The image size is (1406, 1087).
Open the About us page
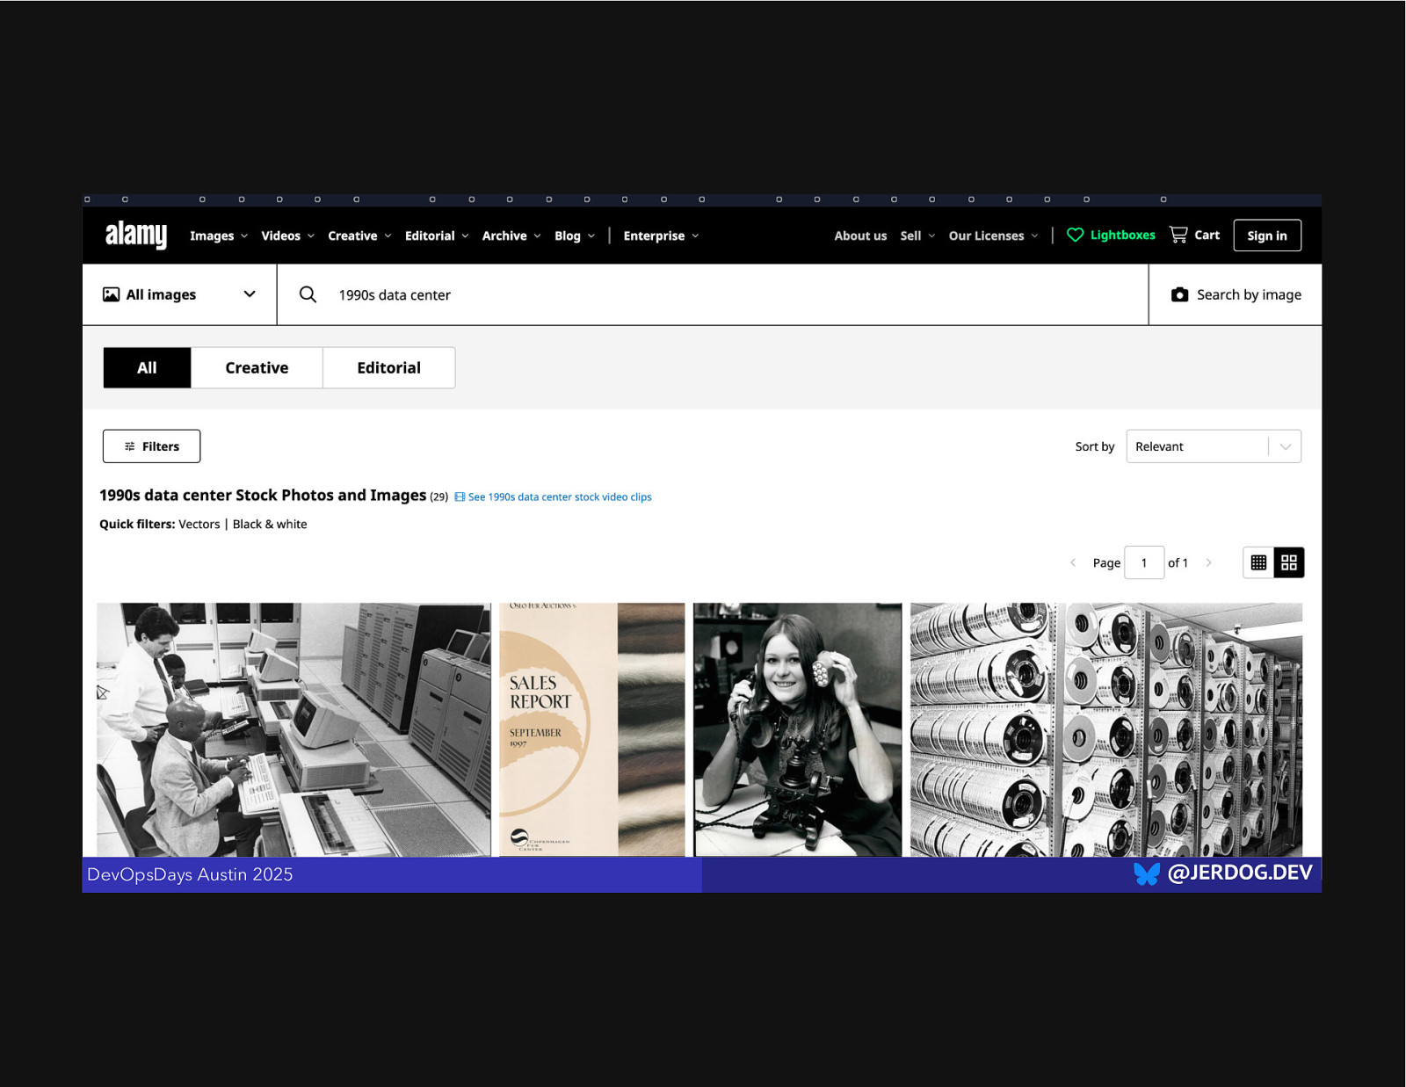pyautogui.click(x=860, y=236)
